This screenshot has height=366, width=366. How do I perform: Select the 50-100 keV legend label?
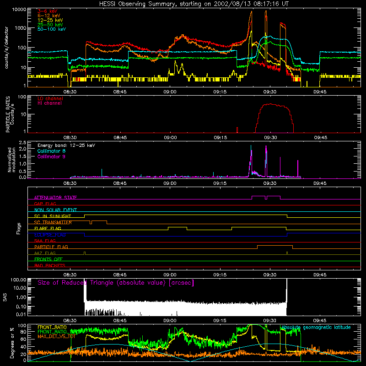pos(52,29)
